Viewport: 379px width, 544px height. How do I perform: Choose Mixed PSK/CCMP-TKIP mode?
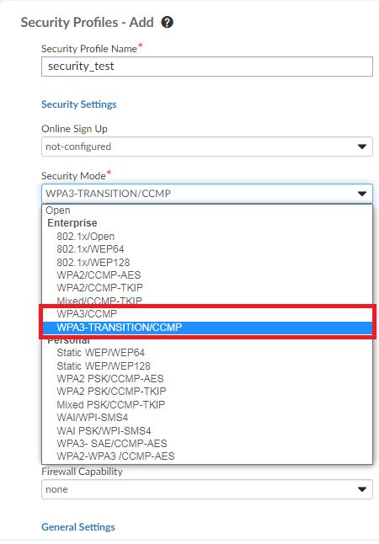(207, 404)
